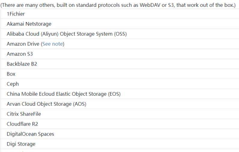The image size is (239, 152).
Task: Open the See note link
Action: point(52,44)
